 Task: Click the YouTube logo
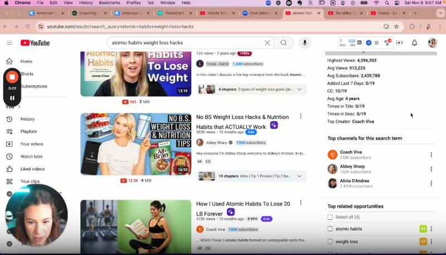click(35, 43)
